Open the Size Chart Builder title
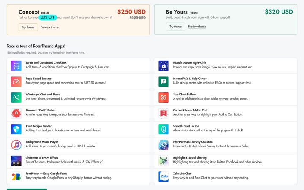304x190 pixels. pos(185,95)
